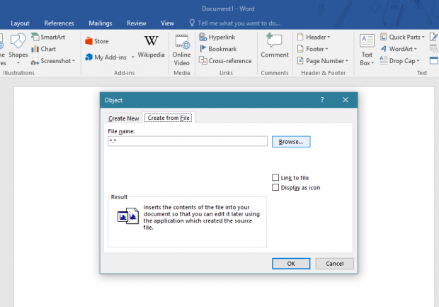
Task: Enable the Link to file checkbox
Action: click(275, 177)
